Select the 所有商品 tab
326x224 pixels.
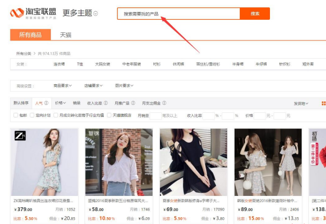(31, 35)
